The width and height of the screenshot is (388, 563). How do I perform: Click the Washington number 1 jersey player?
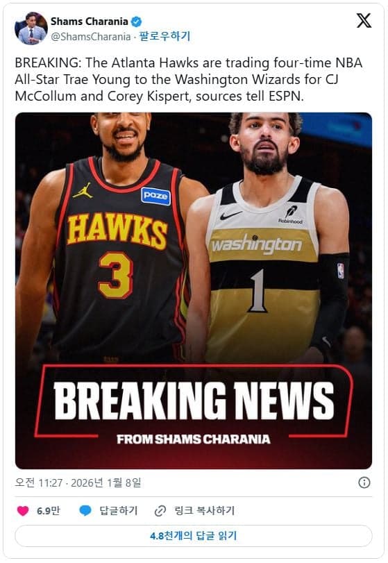coord(267,237)
